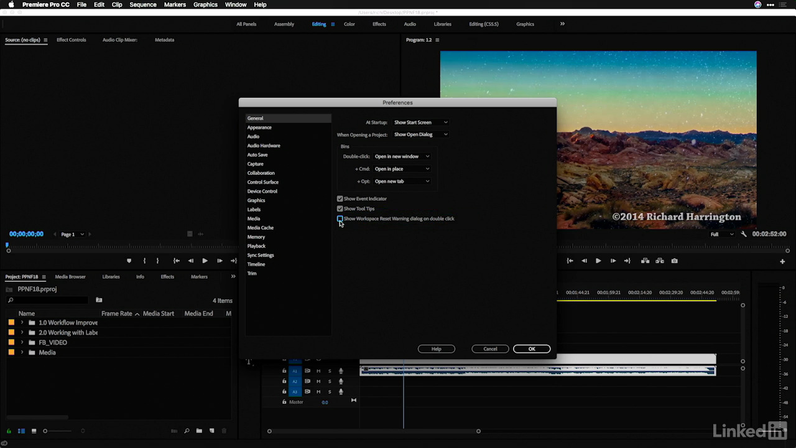Mute audio track A3
The height and width of the screenshot is (448, 796).
(x=318, y=391)
